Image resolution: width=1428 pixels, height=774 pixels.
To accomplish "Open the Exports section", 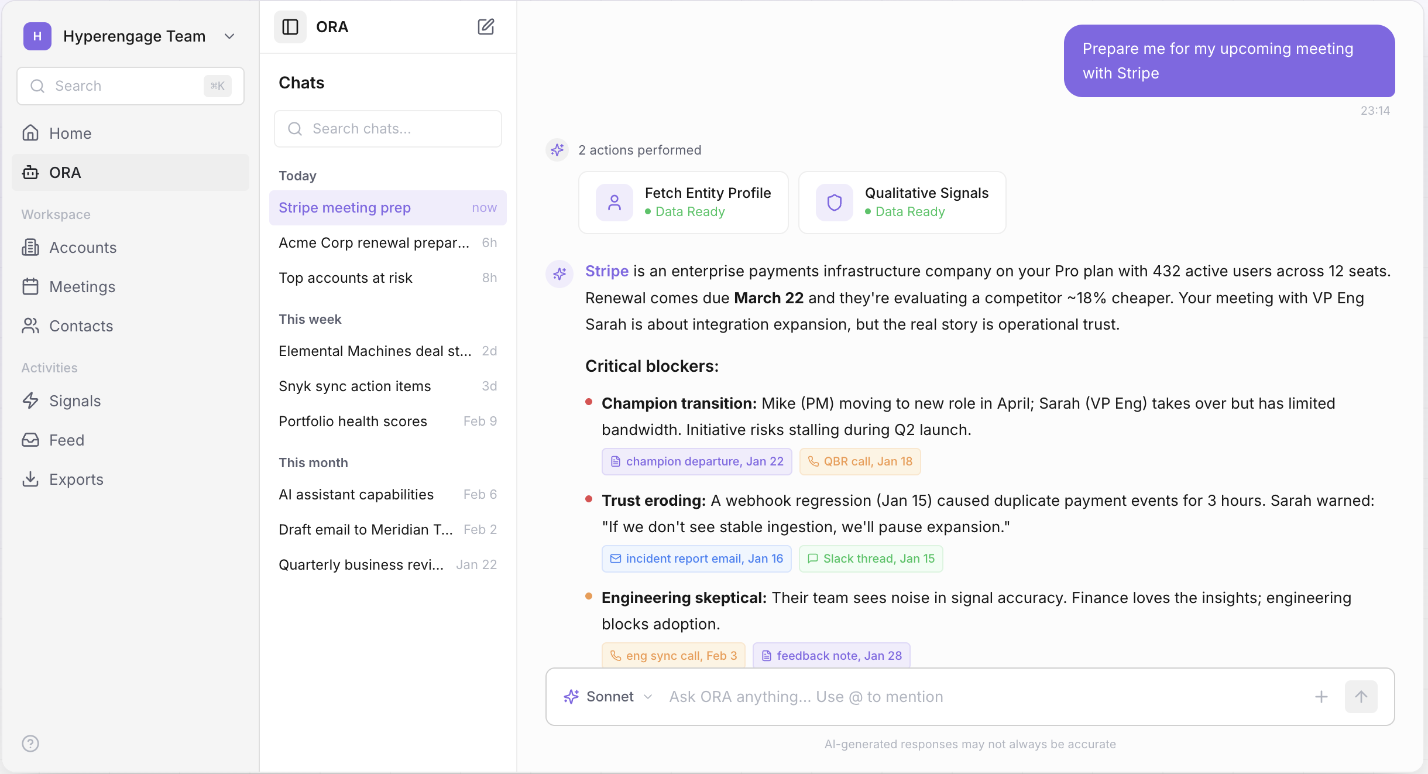I will [76, 480].
